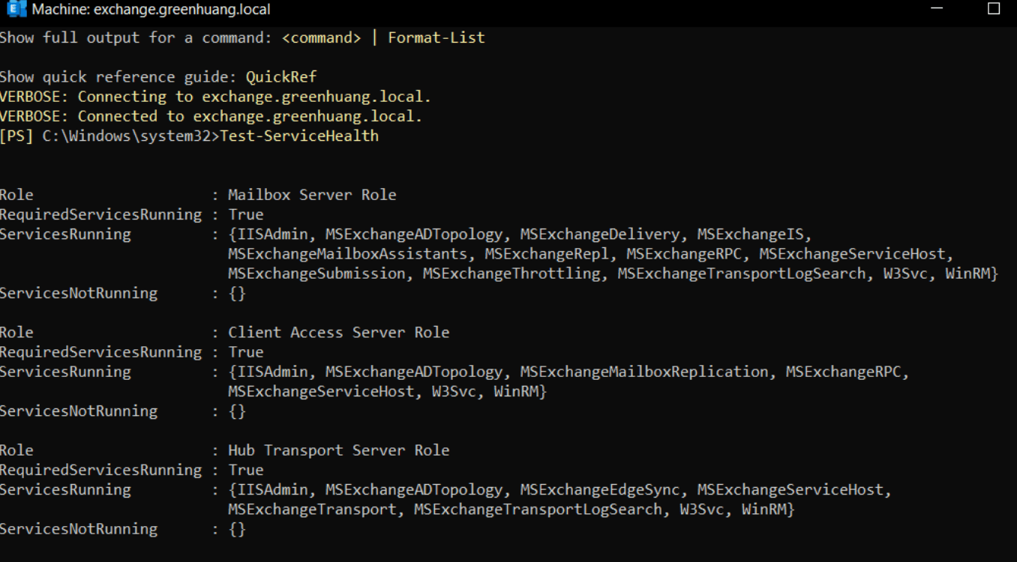The width and height of the screenshot is (1017, 562).
Task: Click the window title 'Machine: exchange.greenhuang.local'
Action: tap(151, 10)
